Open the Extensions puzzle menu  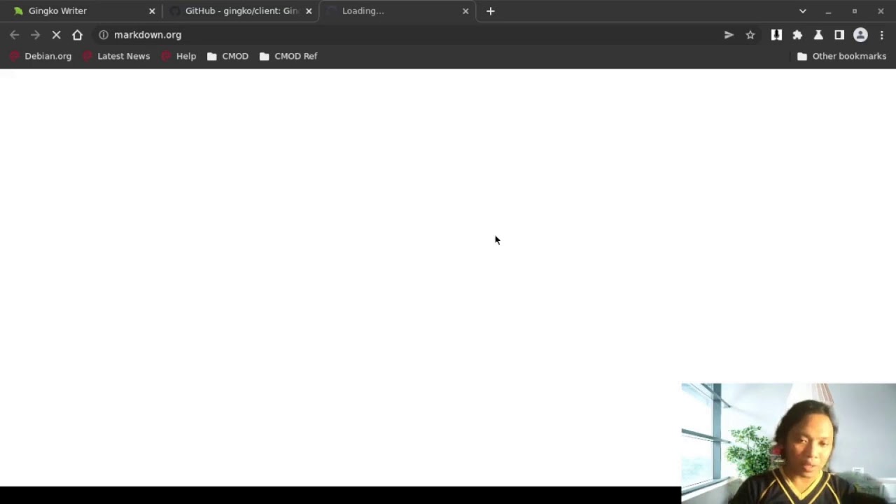[797, 35]
